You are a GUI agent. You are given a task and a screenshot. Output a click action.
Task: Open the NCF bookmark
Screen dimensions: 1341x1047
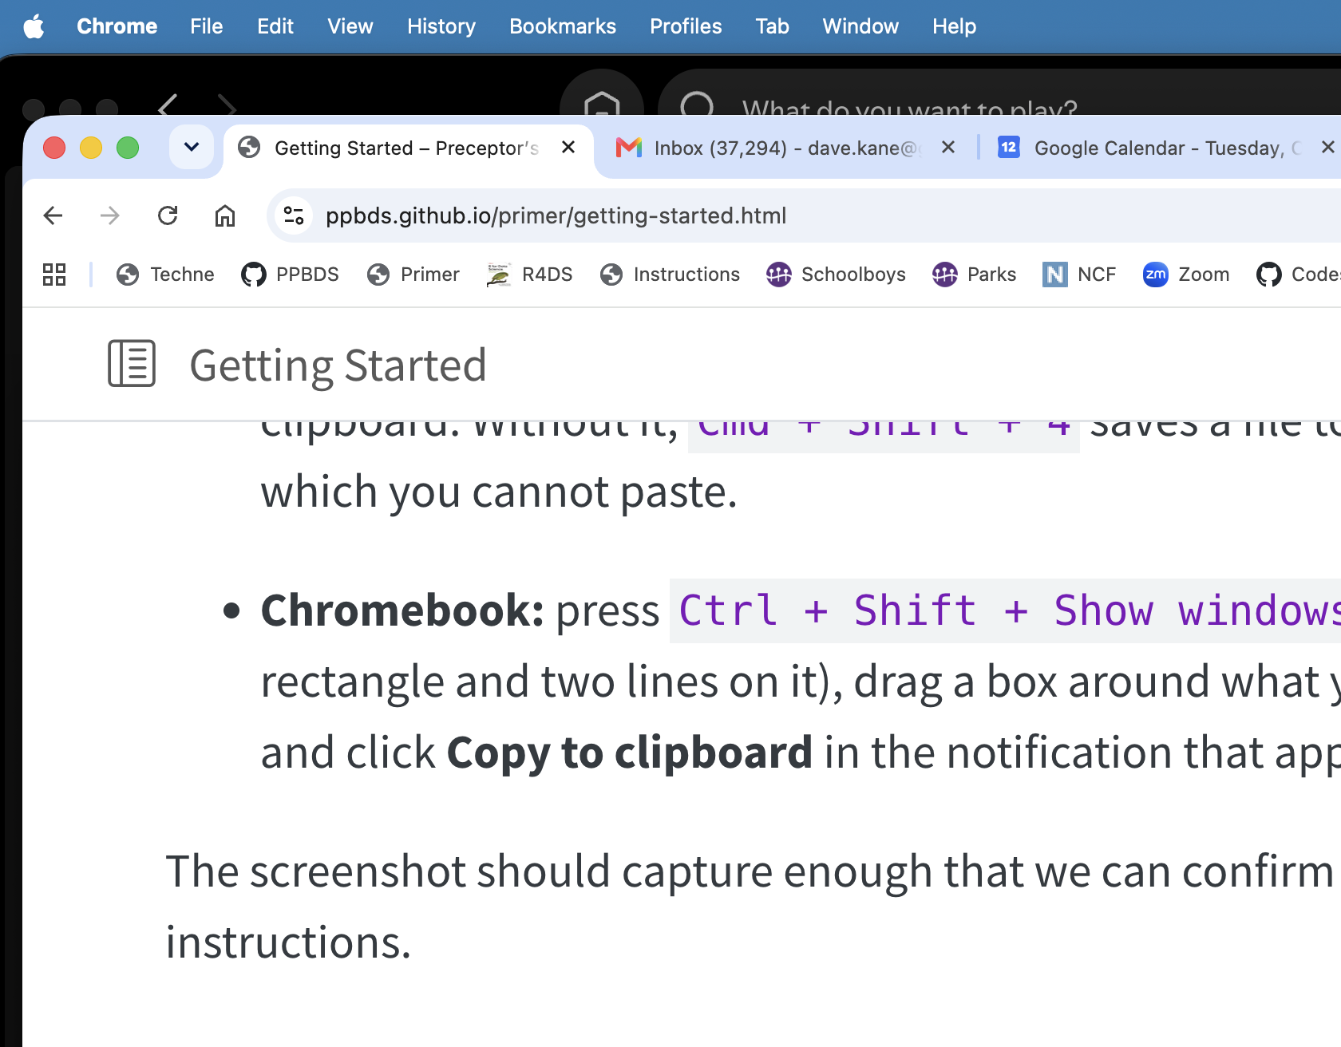pyautogui.click(x=1079, y=275)
